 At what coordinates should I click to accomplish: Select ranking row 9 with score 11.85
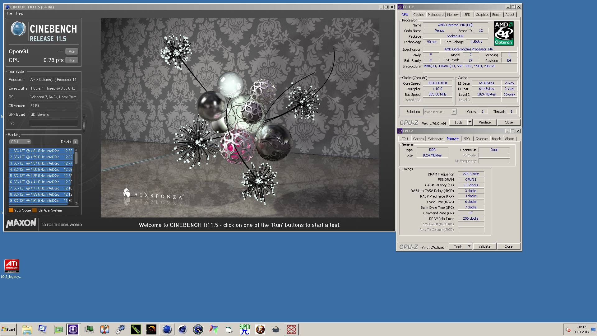41,201
